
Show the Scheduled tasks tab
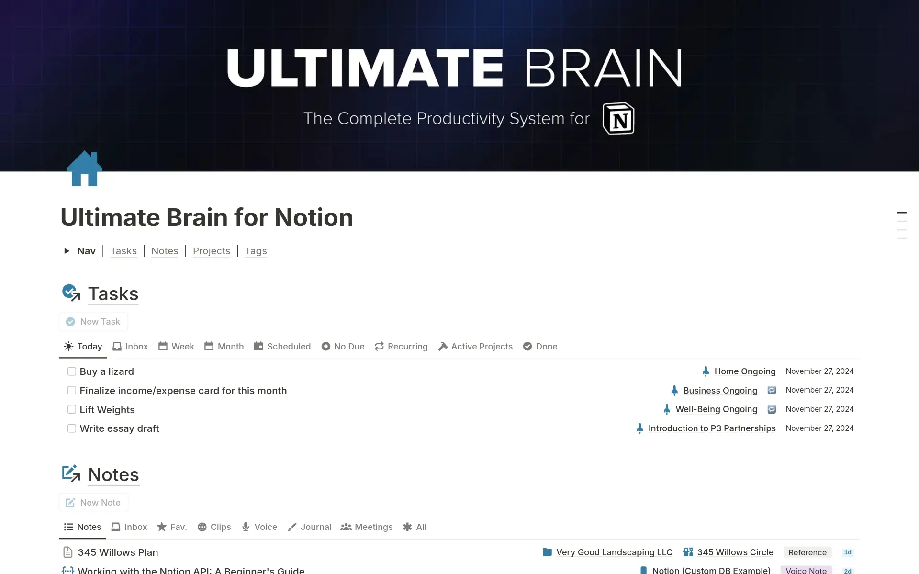tap(282, 346)
